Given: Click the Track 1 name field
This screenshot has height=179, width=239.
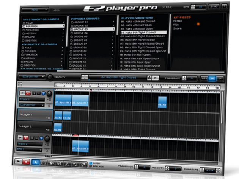Looking at the screenshot, I should (32, 99).
